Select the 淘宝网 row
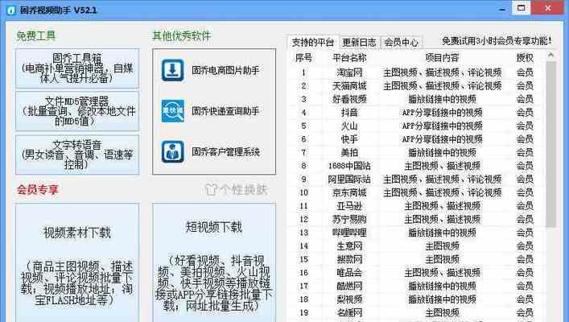The image size is (569, 322). 417,72
